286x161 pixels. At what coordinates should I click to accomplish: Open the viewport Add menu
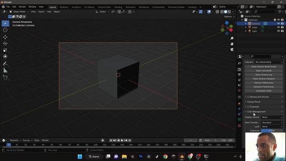pyautogui.click(x=49, y=12)
